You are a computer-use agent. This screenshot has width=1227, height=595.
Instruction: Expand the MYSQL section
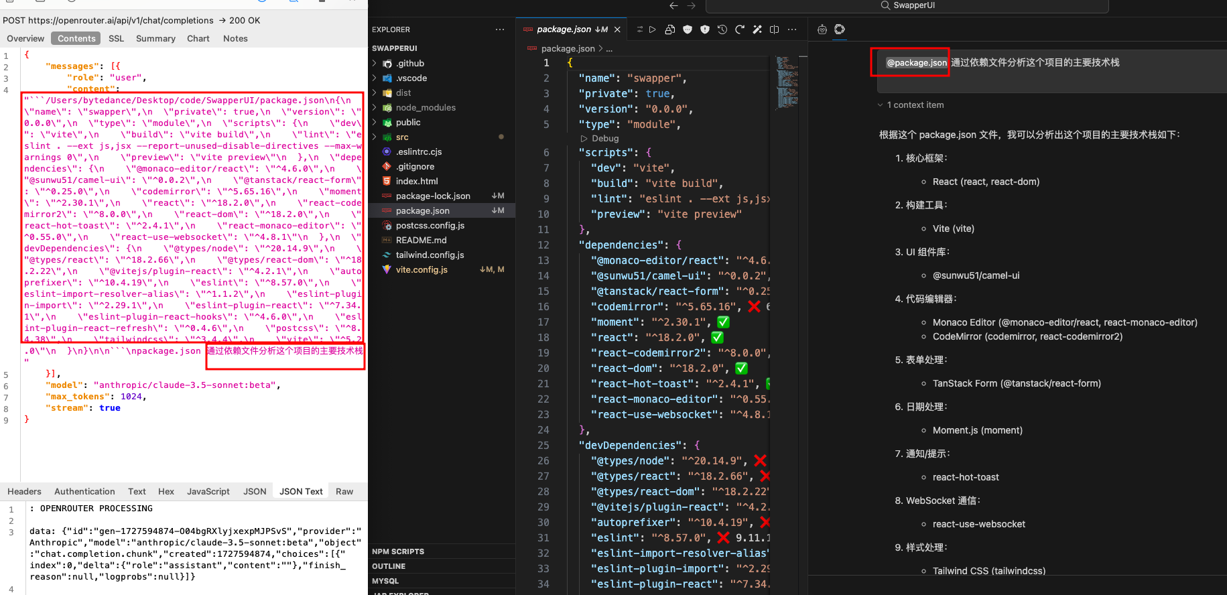(x=385, y=581)
